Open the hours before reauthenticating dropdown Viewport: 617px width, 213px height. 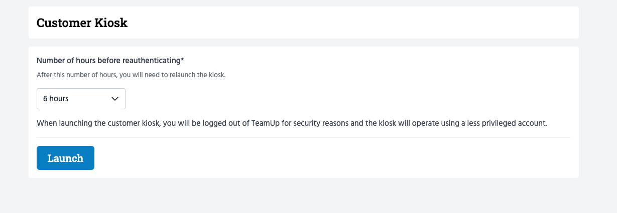pos(81,99)
